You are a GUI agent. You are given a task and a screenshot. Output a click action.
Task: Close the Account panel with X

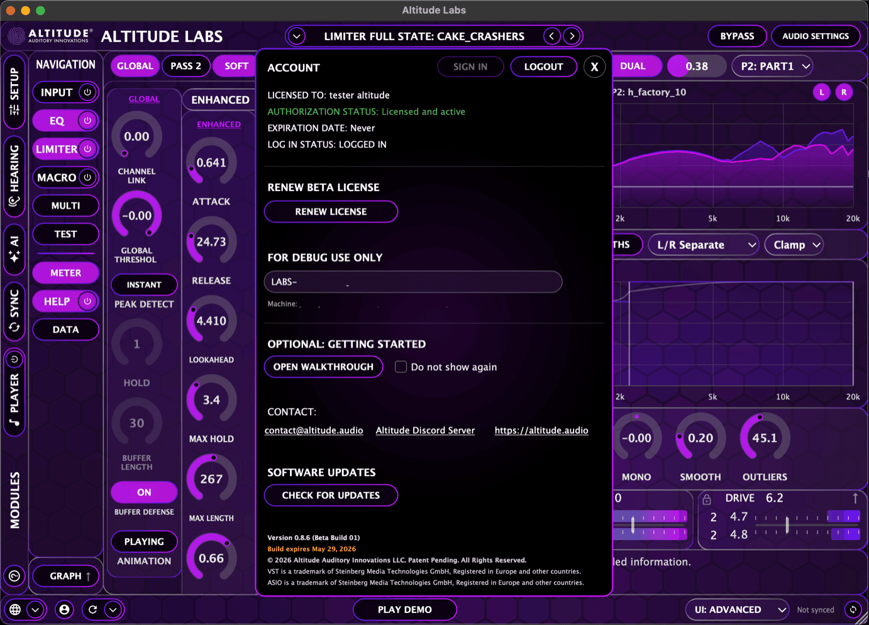tap(594, 67)
